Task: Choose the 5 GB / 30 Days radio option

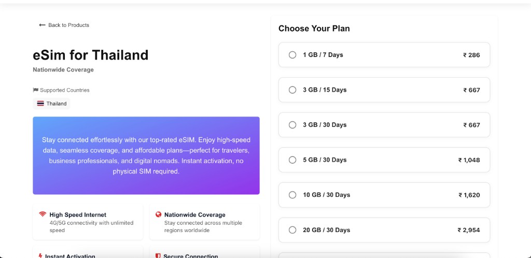Action: pyautogui.click(x=292, y=160)
